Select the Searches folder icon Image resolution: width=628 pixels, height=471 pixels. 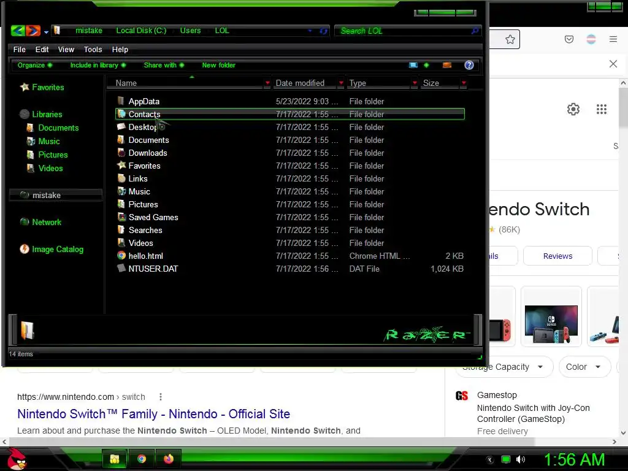pos(121,229)
